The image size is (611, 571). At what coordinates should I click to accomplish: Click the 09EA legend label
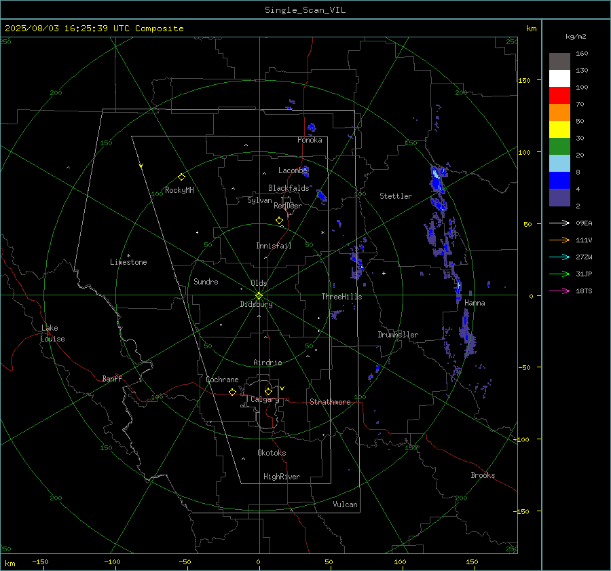[x=584, y=223]
